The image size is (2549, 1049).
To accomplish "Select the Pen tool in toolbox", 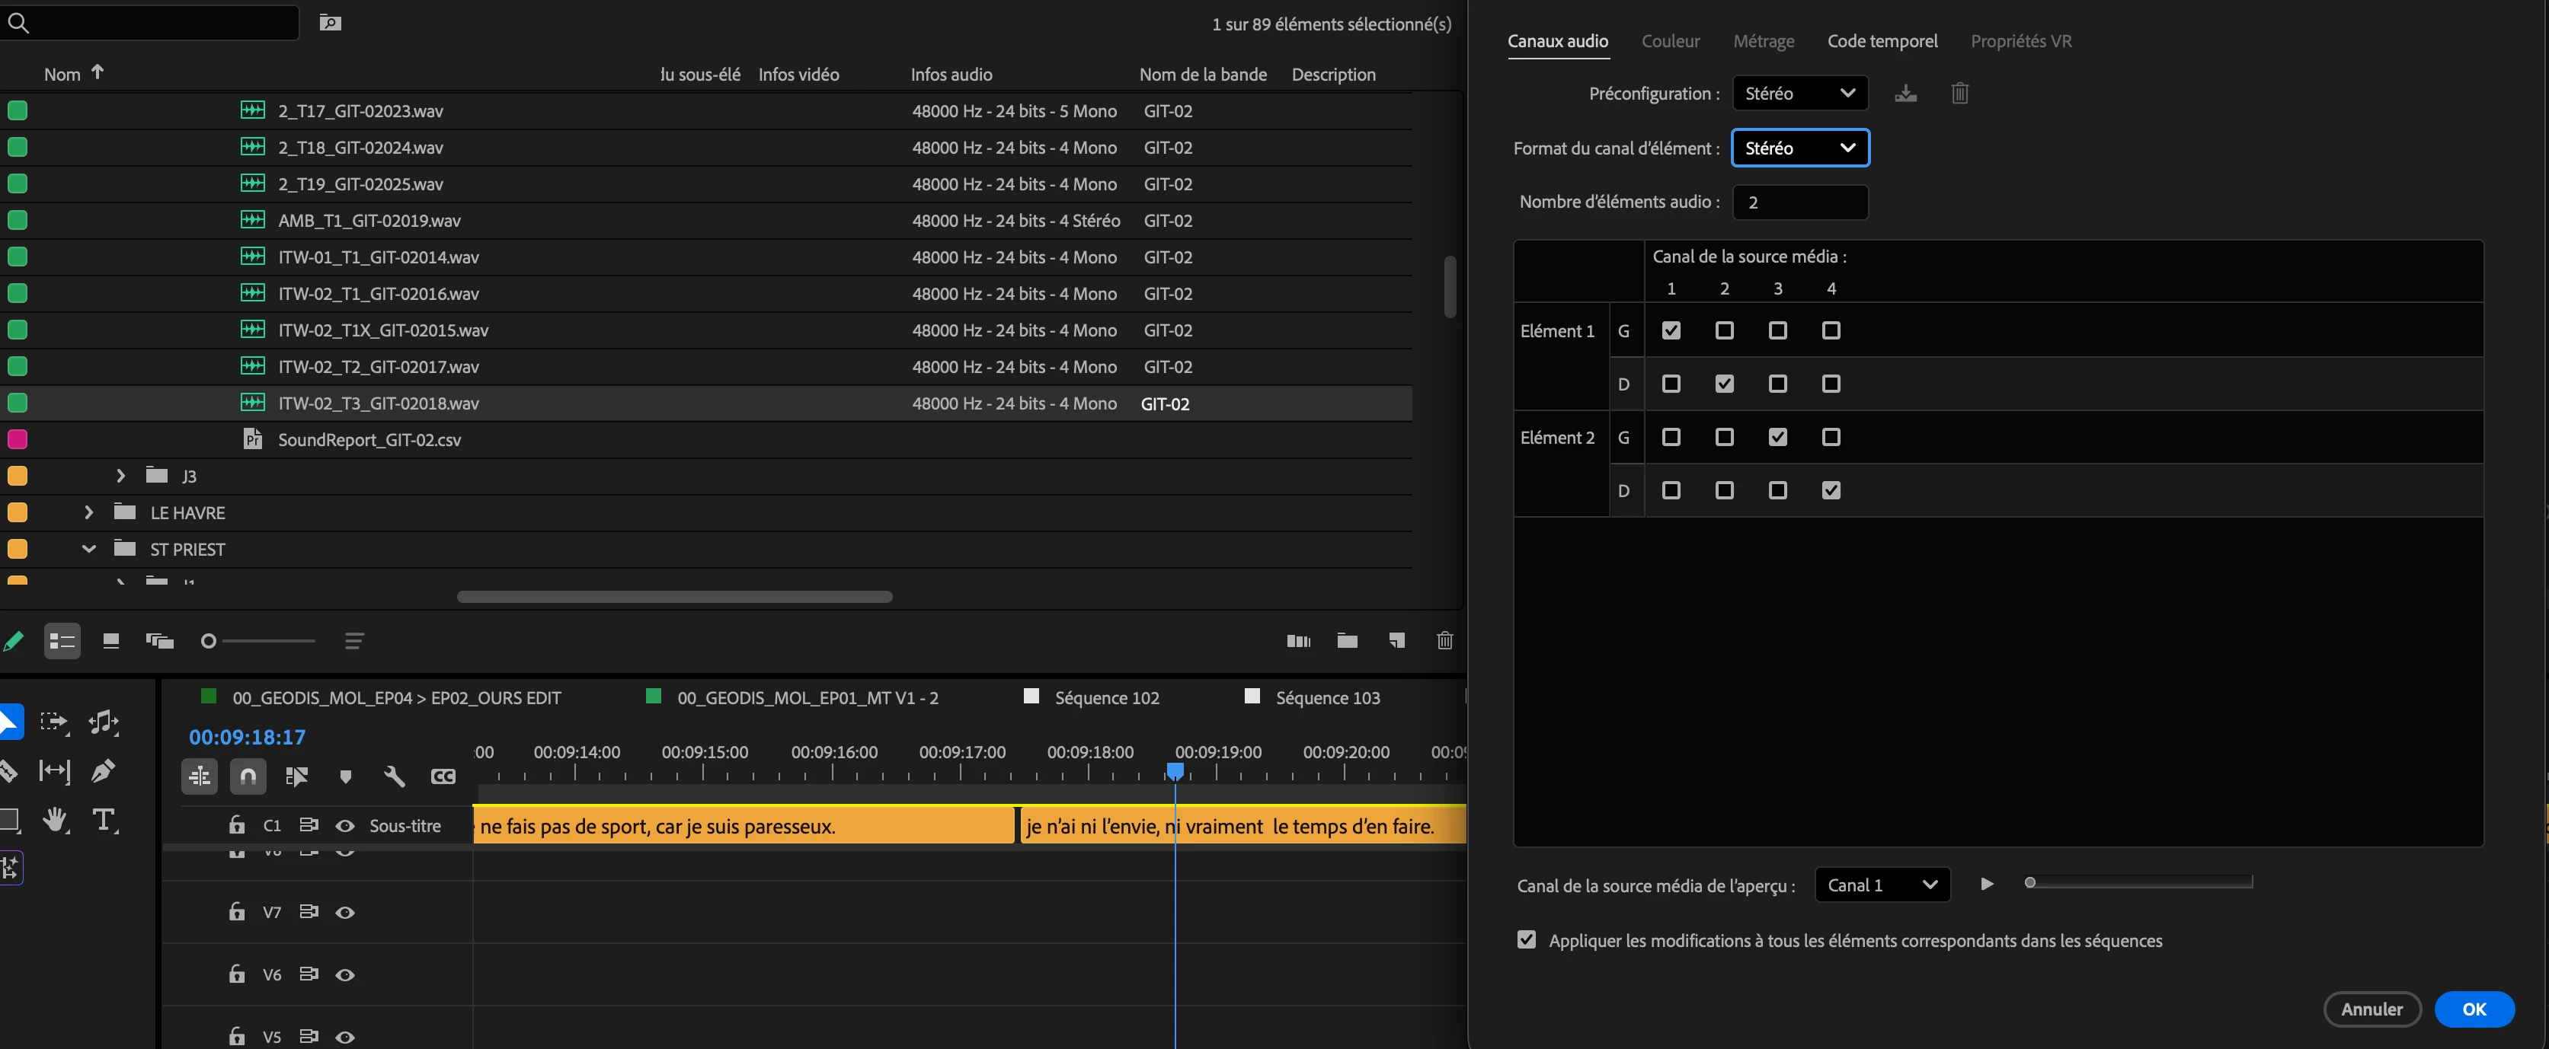I will click(x=103, y=770).
